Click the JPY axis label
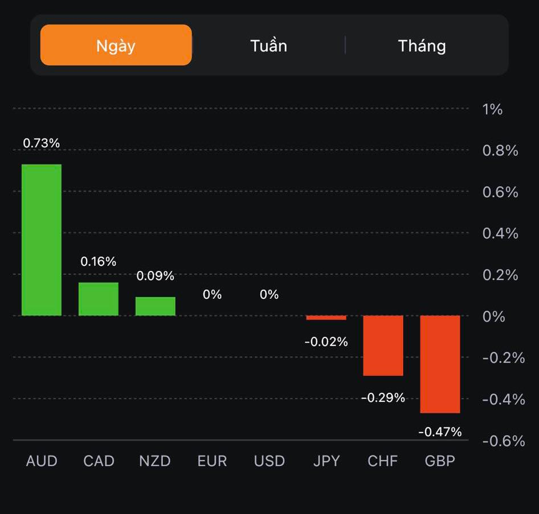The width and height of the screenshot is (539, 514). coord(326,461)
